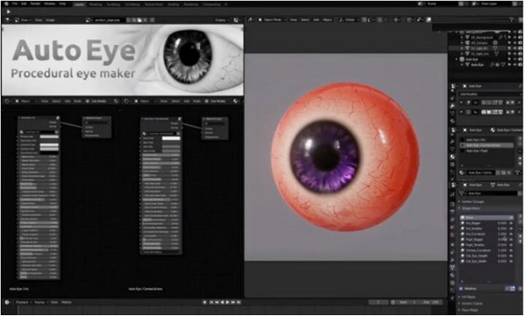The width and height of the screenshot is (526, 316).
Task: Switch to the Shading workspace tab
Action: [x=174, y=4]
